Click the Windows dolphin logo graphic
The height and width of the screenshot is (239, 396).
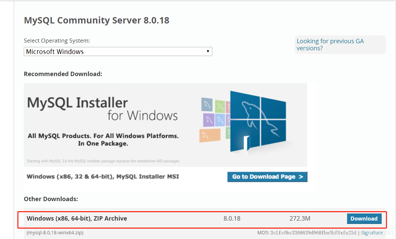point(258,122)
